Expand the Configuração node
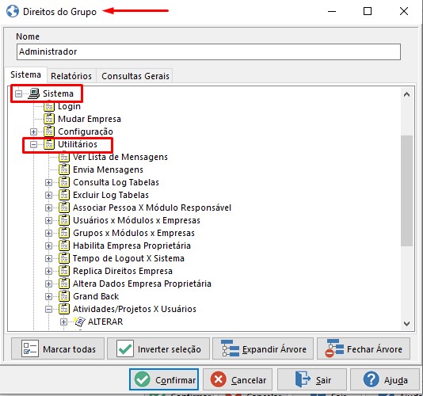This screenshot has height=396, width=423. (x=33, y=131)
